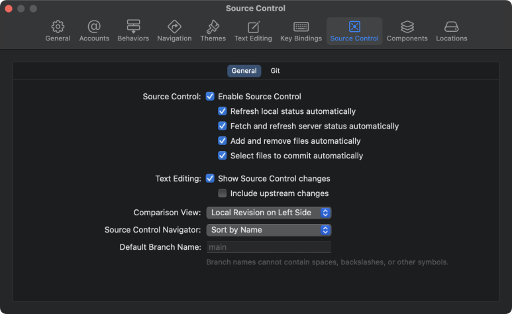Open the Key Bindings preferences pane
This screenshot has width=512, height=314.
(x=301, y=31)
